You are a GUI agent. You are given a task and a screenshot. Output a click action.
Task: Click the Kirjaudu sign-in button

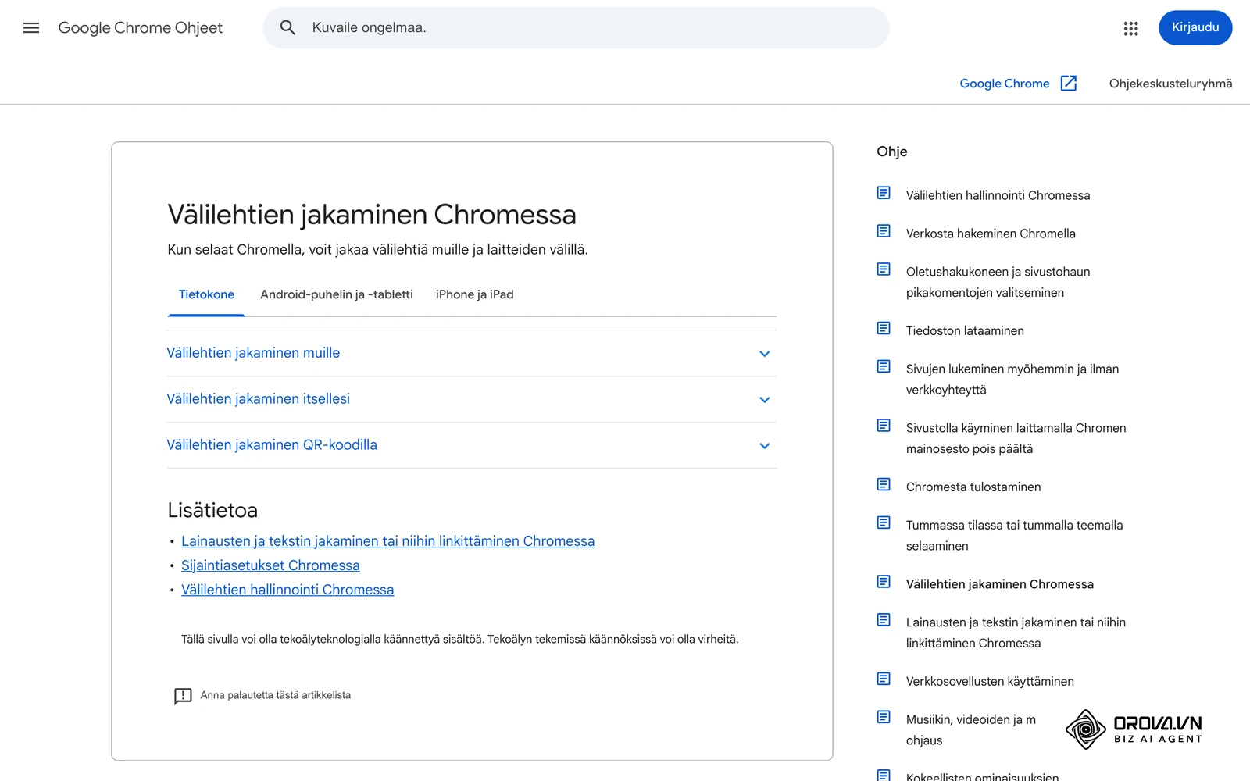[1195, 27]
